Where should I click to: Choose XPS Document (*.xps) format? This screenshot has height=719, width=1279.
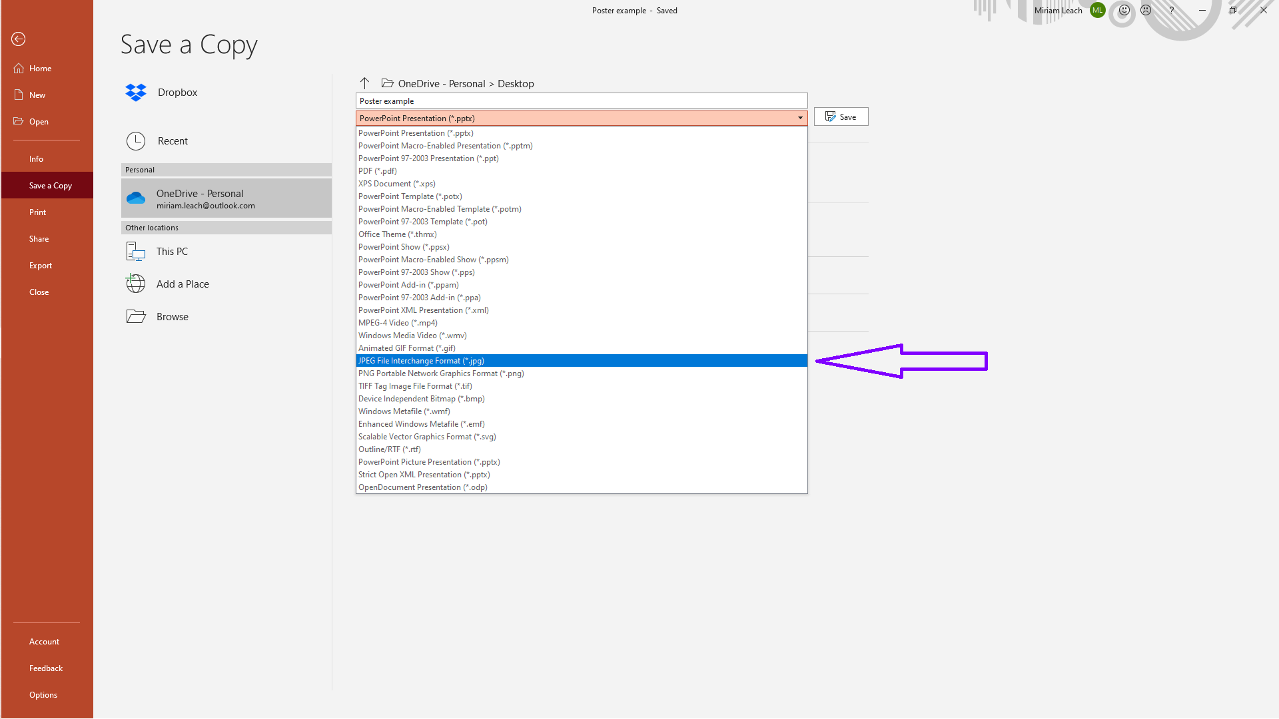point(582,184)
